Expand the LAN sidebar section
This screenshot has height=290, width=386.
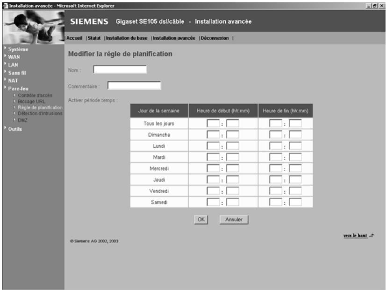13,65
